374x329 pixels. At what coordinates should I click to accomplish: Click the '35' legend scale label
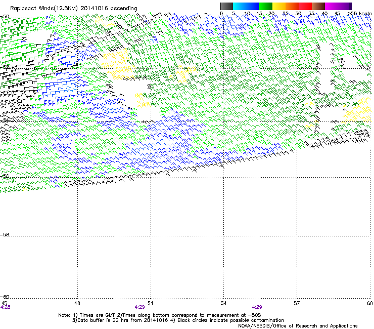click(311, 14)
